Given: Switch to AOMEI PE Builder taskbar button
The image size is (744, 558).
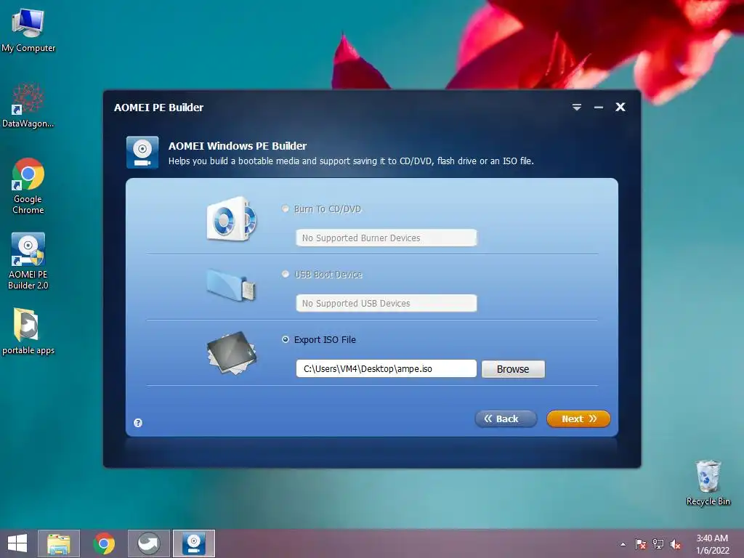Looking at the screenshot, I should (193, 543).
